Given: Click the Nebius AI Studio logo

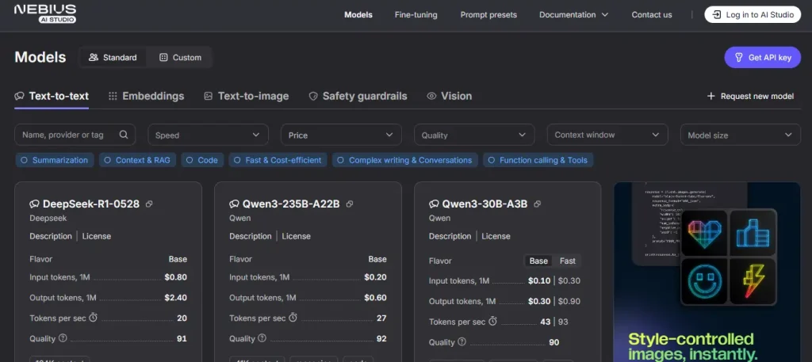Looking at the screenshot, I should (x=45, y=14).
